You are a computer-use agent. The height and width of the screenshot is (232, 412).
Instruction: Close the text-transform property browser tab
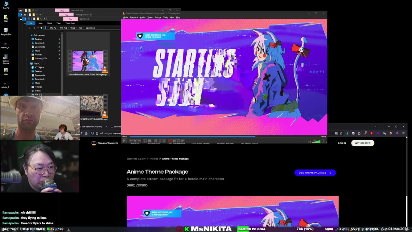106,127
